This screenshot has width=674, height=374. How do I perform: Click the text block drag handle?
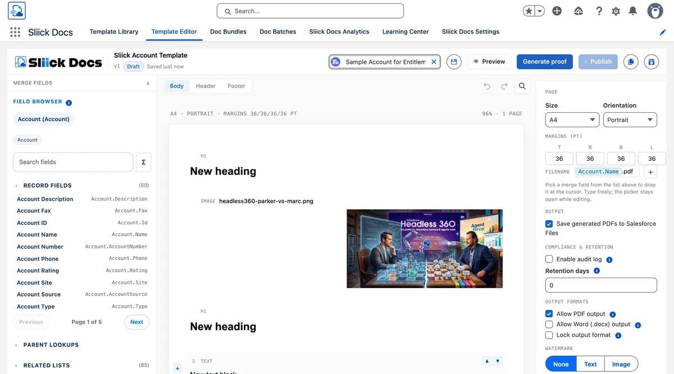click(194, 361)
